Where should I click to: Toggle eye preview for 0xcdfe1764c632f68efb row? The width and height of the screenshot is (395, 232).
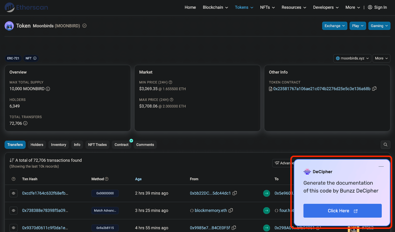pos(14,193)
